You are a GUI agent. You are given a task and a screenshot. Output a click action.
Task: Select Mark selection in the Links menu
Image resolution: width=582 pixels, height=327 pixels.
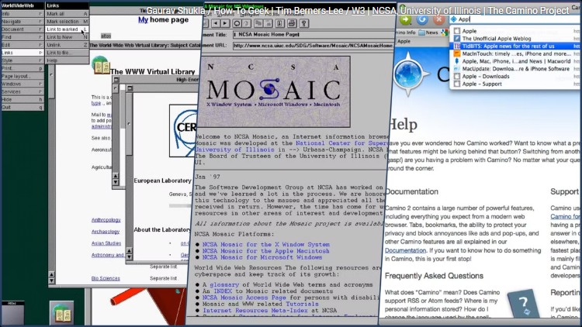68,22
